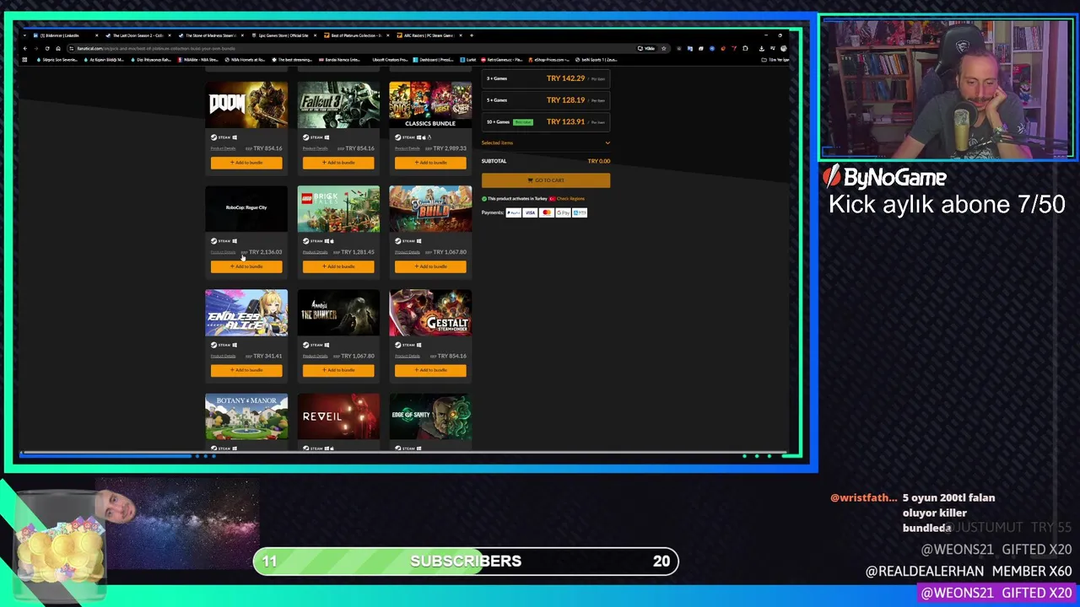The image size is (1080, 607).
Task: Open the Endless Alice thumbnail
Action: (246, 313)
